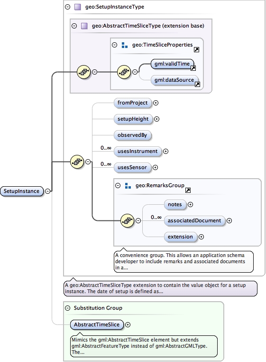The image size is (266, 362).
Task: Expand the extension element
Action: [201, 237]
